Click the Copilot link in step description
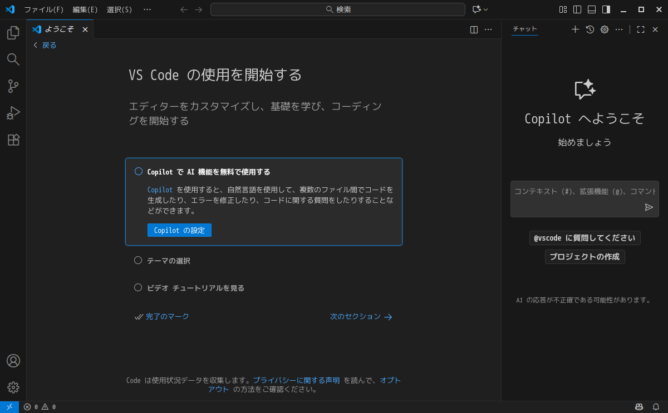Viewport: 668px width, 413px height. (160, 190)
